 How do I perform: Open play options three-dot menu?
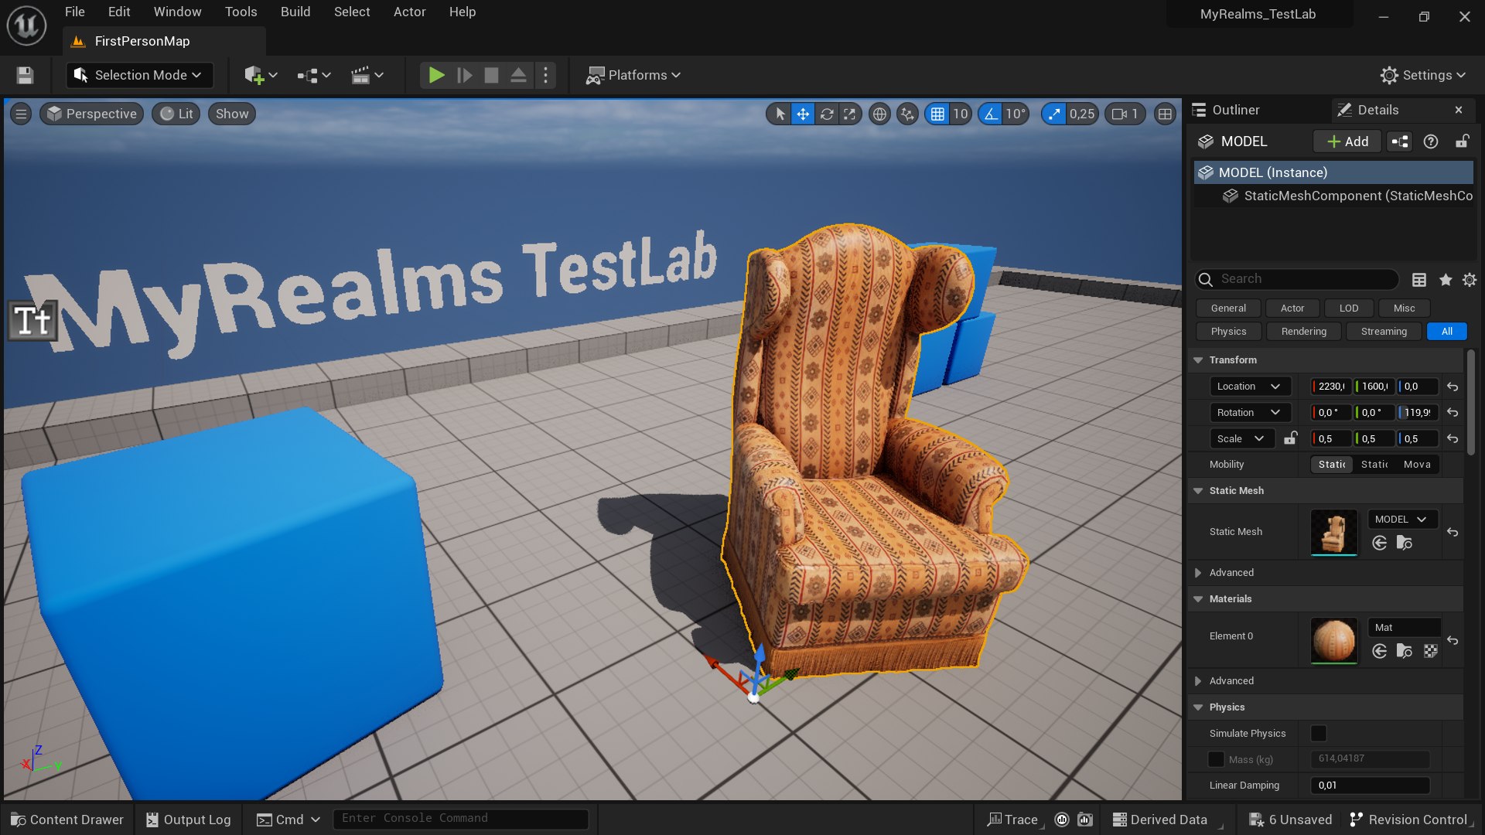545,75
